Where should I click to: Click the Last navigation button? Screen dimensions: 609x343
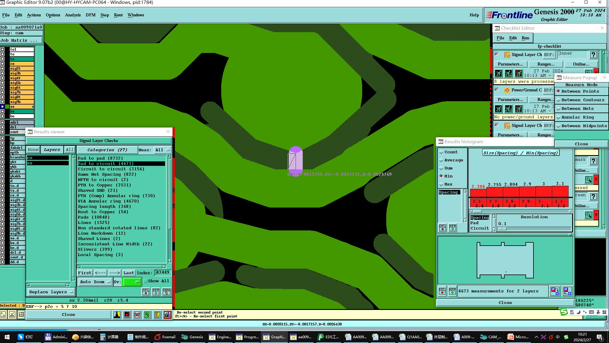click(x=128, y=273)
